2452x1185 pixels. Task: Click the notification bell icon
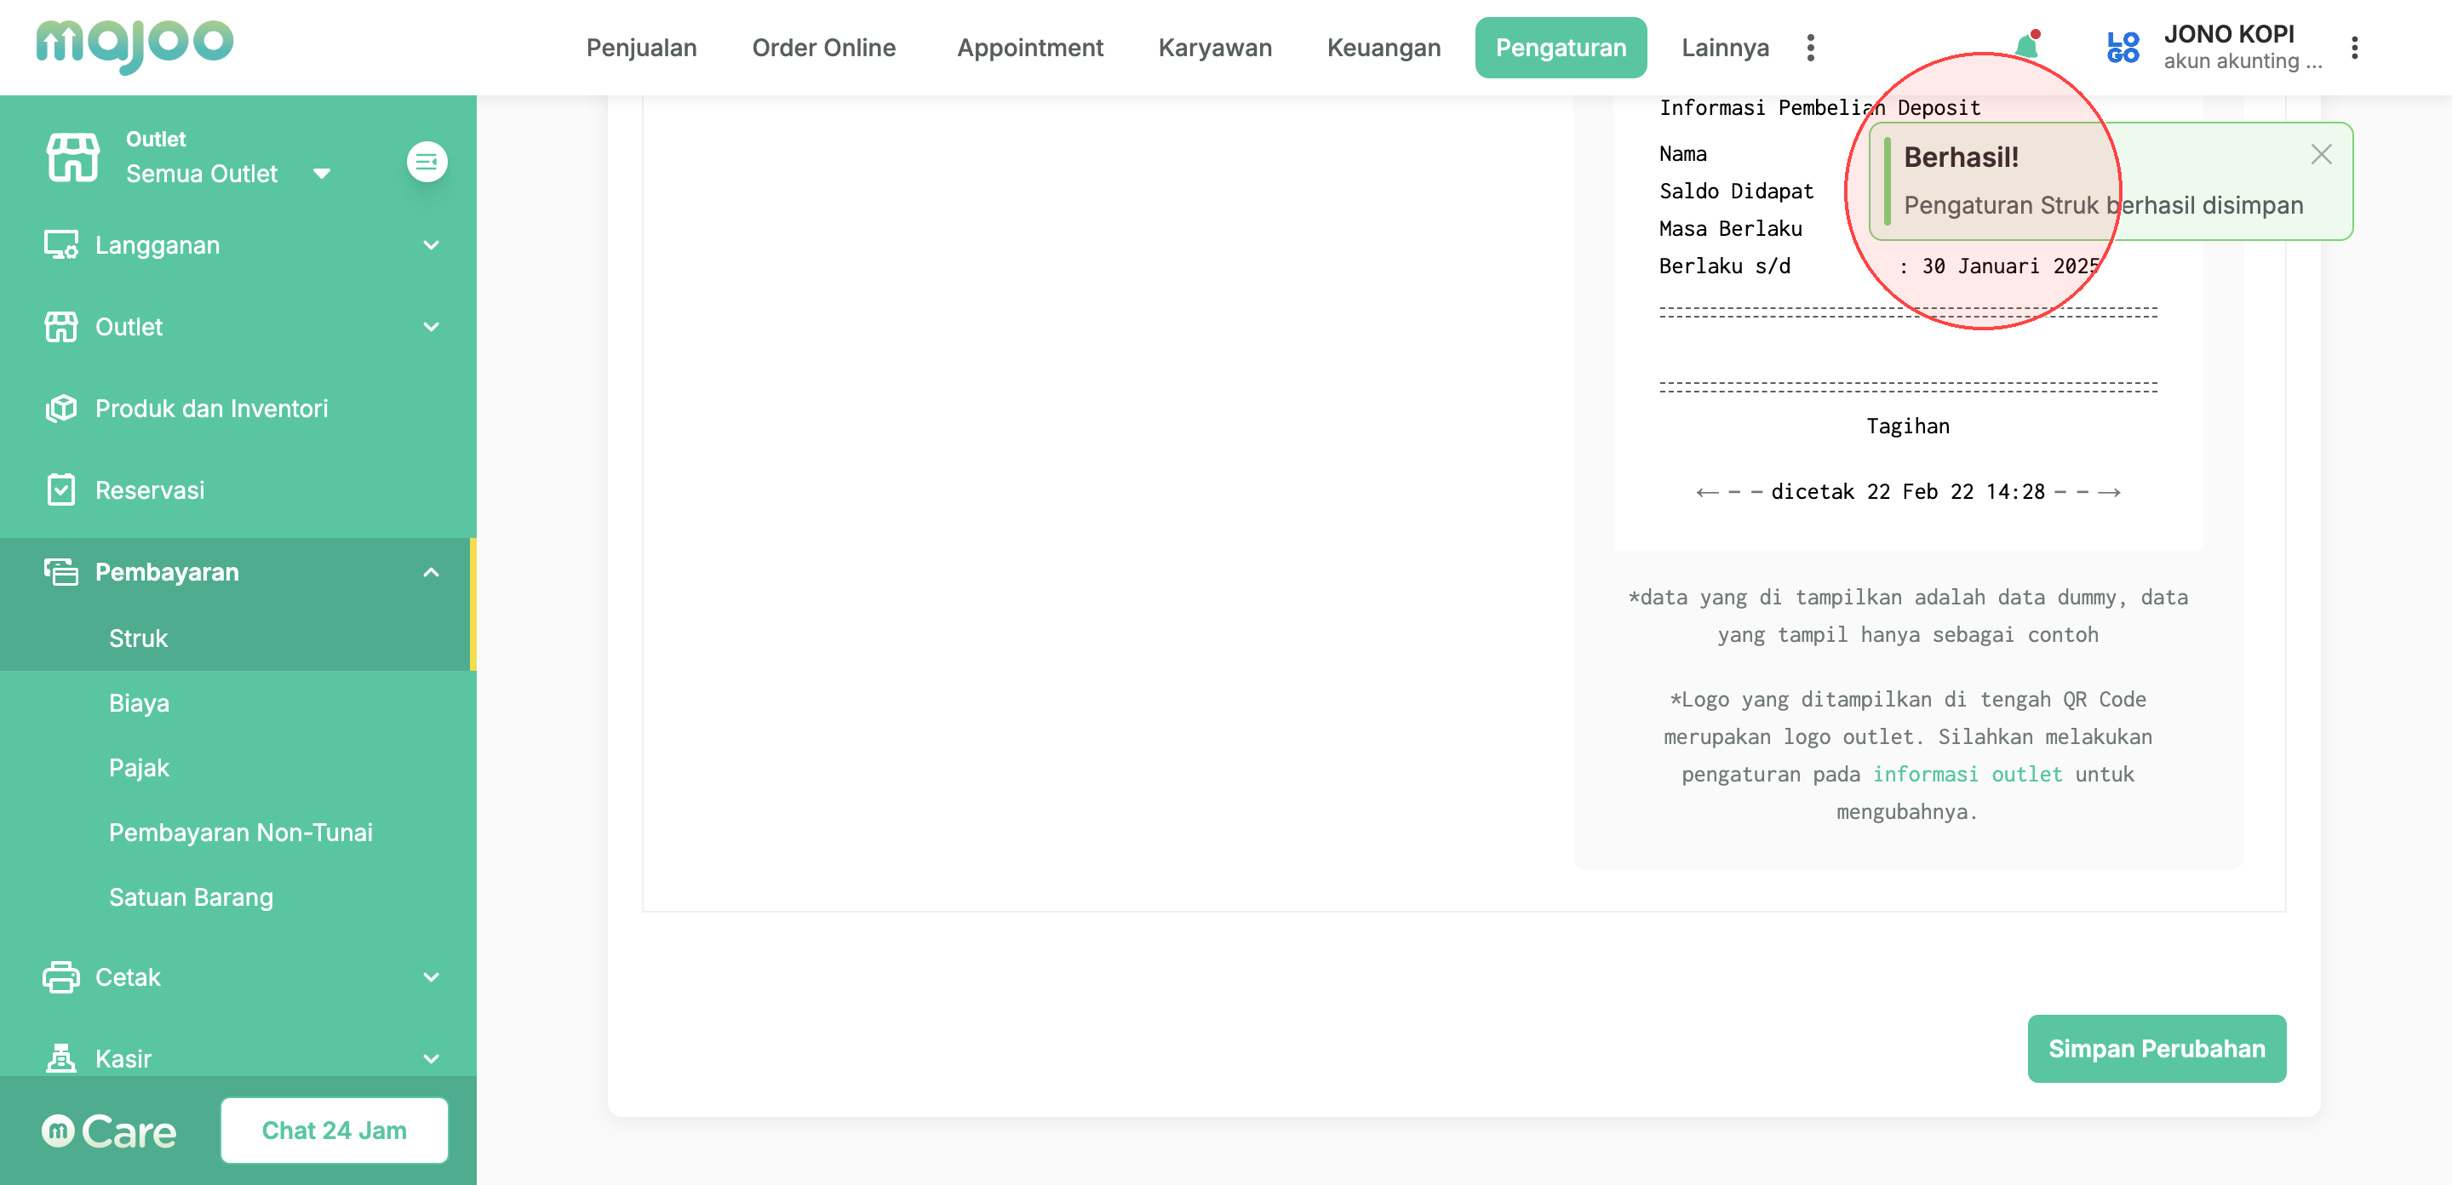2025,46
